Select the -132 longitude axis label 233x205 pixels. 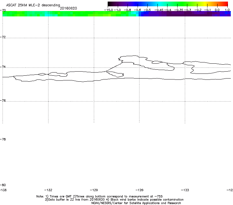click(48, 190)
